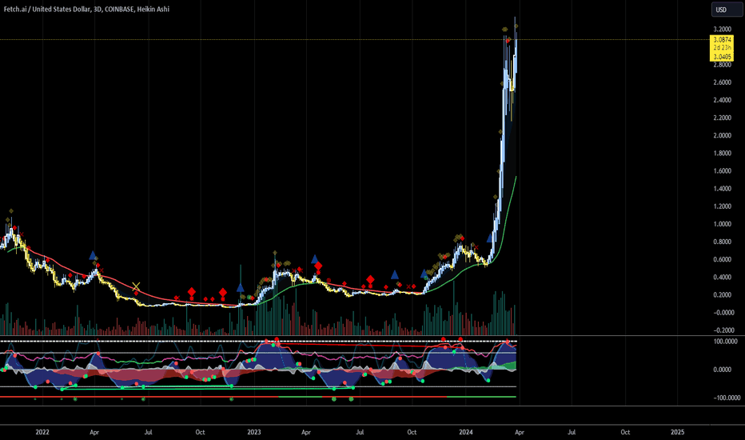Click the 1.8000 price scale value
This screenshot has height=440, width=745.
(x=722, y=153)
